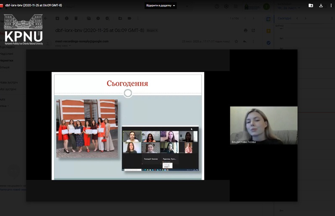
Task: Remove the 'Вхідні' label chip from subject
Action: [x=157, y=30]
